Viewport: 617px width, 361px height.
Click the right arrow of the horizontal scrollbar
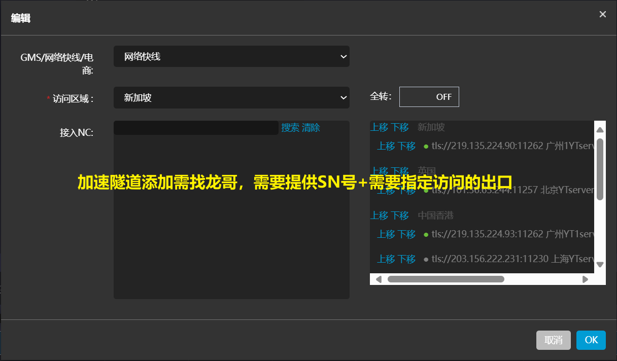[586, 279]
